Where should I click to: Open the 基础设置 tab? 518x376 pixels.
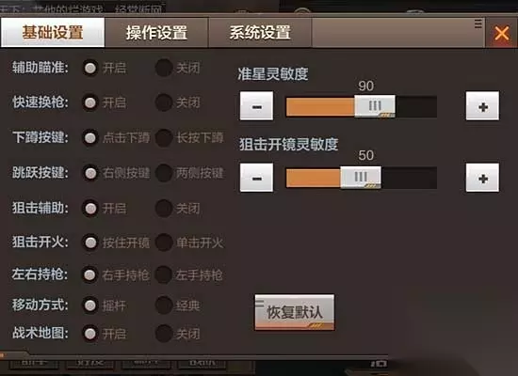point(53,33)
